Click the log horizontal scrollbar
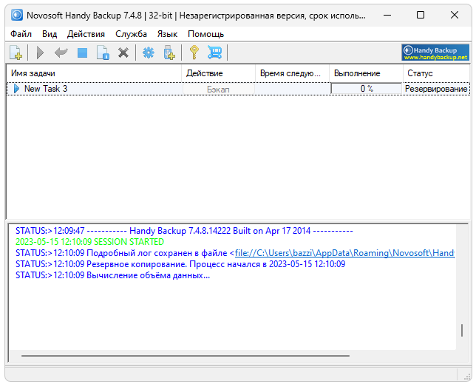The width and height of the screenshot is (476, 387). (x=186, y=355)
